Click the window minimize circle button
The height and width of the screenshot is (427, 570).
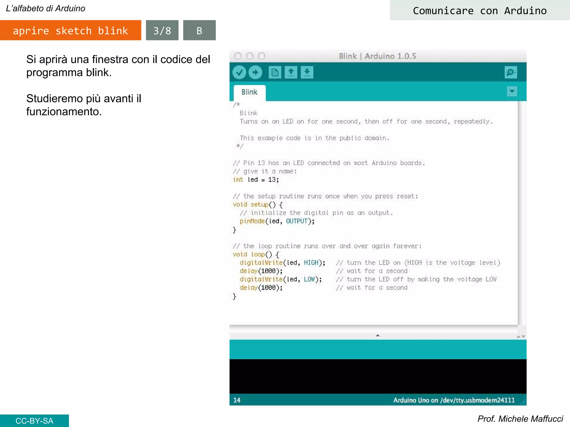pyautogui.click(x=250, y=56)
